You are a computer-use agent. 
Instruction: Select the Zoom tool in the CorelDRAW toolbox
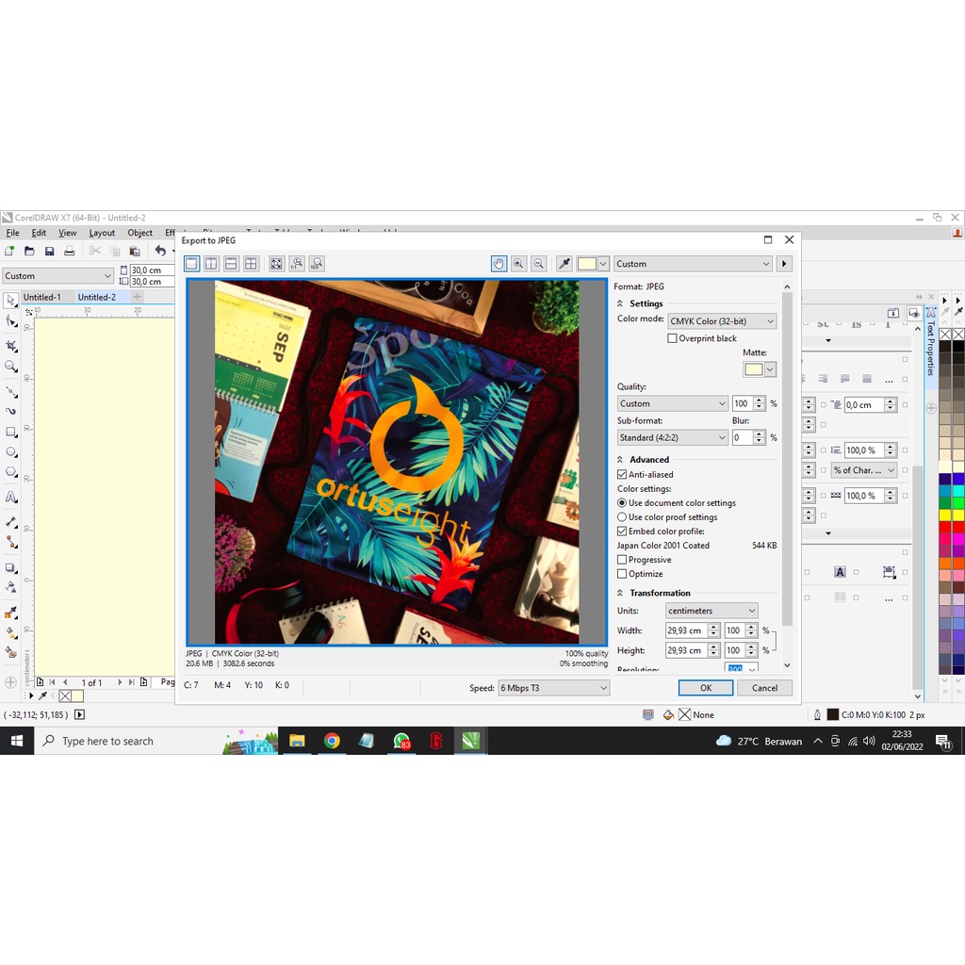[10, 367]
